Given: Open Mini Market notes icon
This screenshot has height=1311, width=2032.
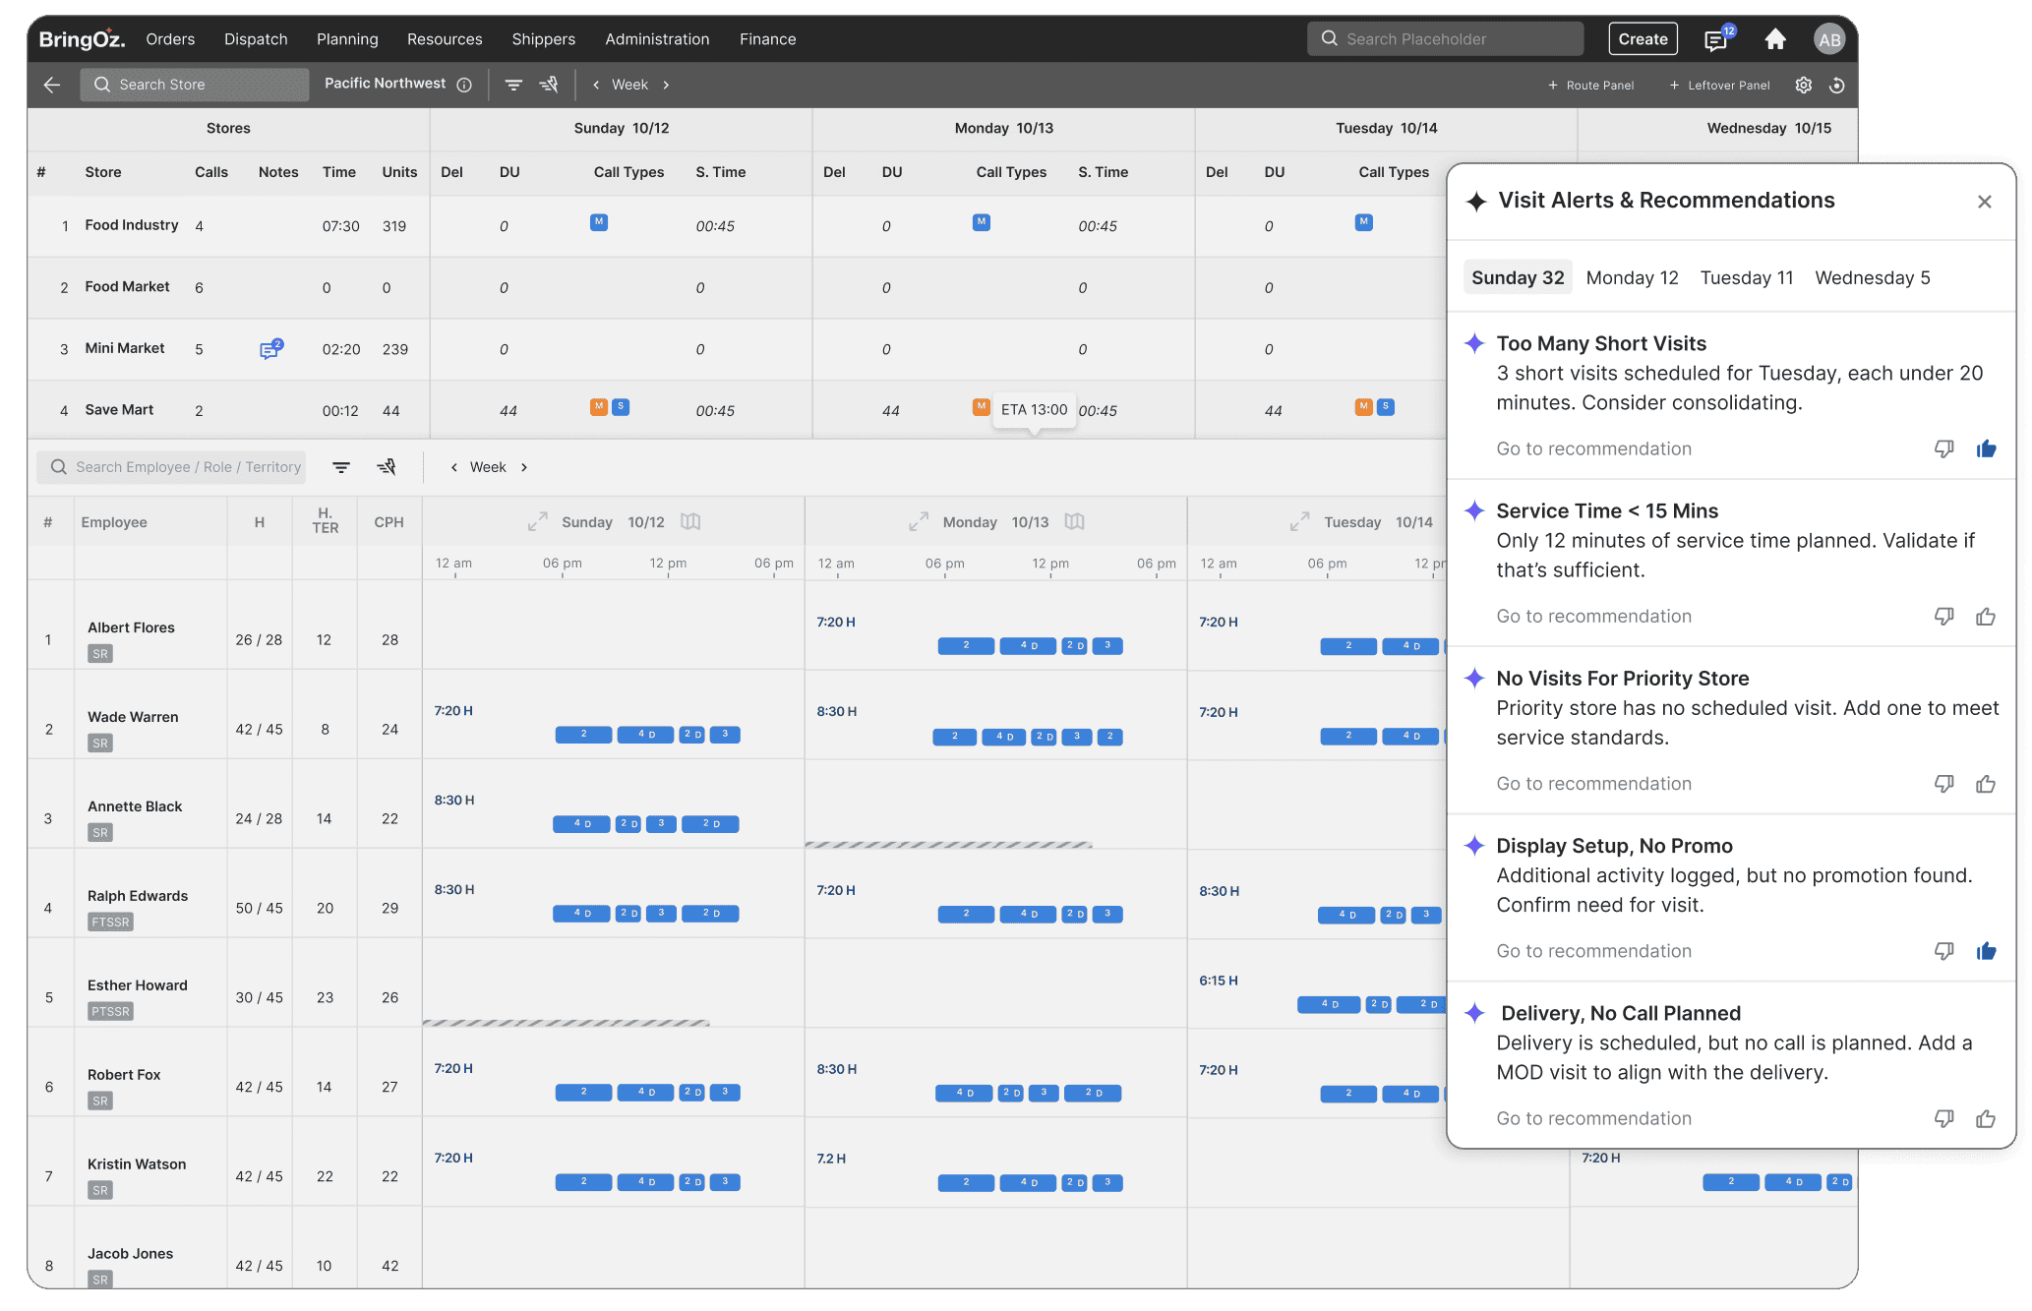Looking at the screenshot, I should [x=270, y=349].
